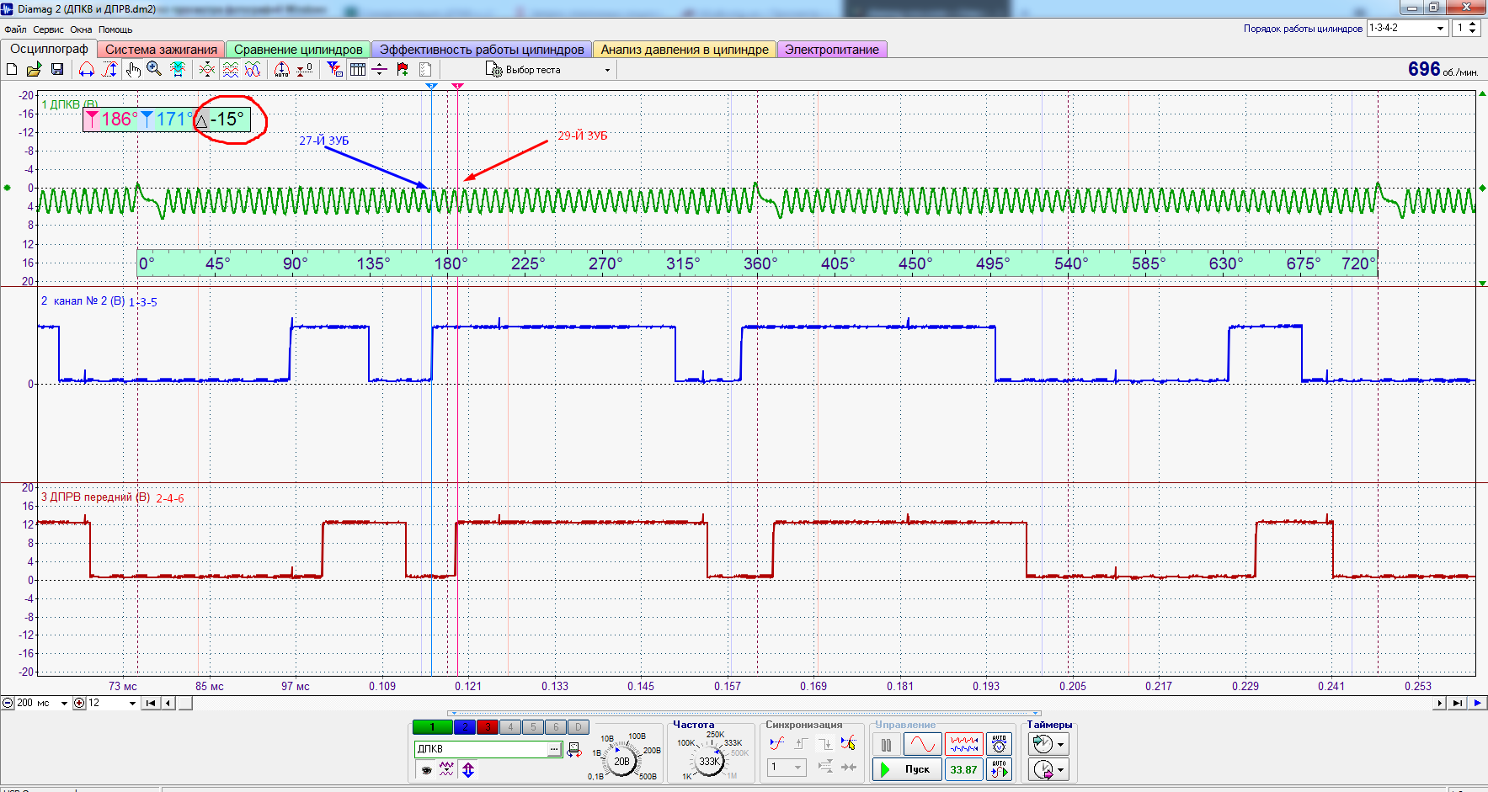Open sync channel dropdown showing 1
Screen dimensions: 1488x792
[x=787, y=767]
